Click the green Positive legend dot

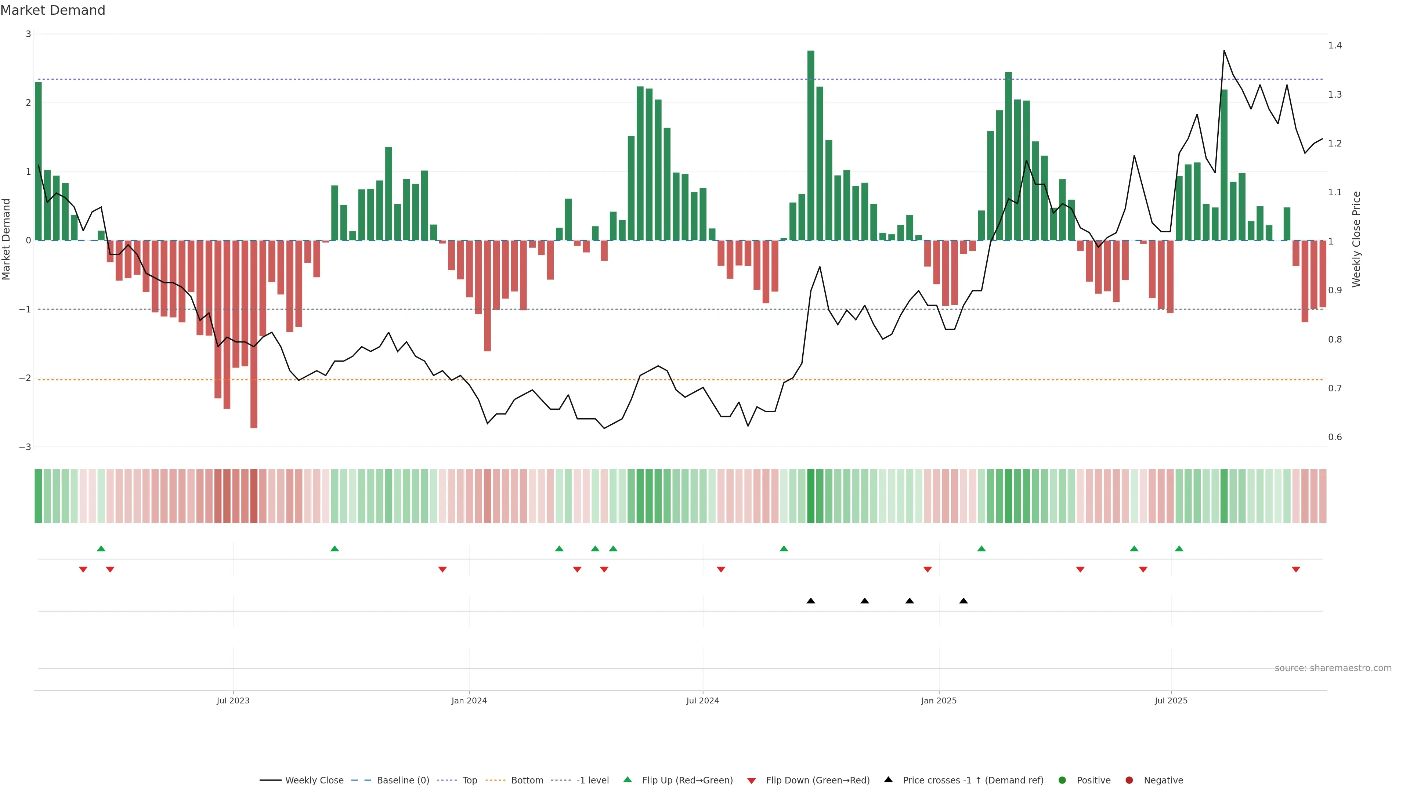pos(1062,780)
